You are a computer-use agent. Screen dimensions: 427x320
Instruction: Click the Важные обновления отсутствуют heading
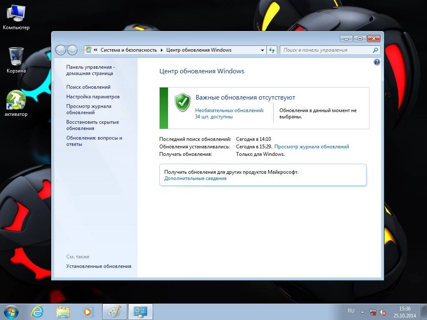tap(245, 97)
